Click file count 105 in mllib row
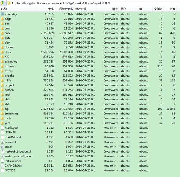The width and height of the screenshot is (180, 177). pyautogui.click(x=173, y=80)
